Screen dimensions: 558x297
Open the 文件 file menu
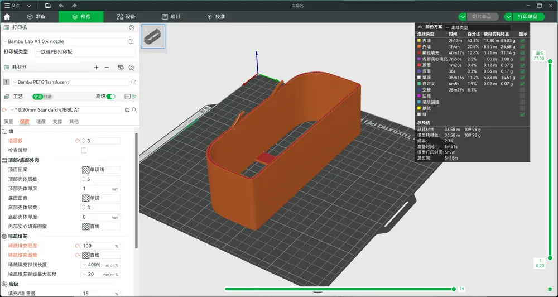12,6
